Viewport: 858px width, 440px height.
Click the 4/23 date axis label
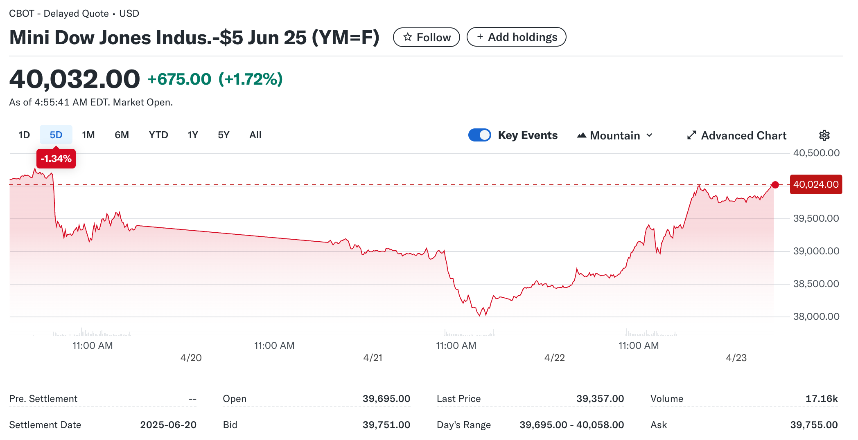coord(736,358)
